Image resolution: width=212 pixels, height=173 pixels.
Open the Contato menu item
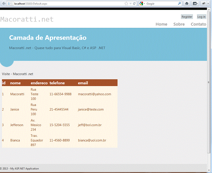click(198, 24)
